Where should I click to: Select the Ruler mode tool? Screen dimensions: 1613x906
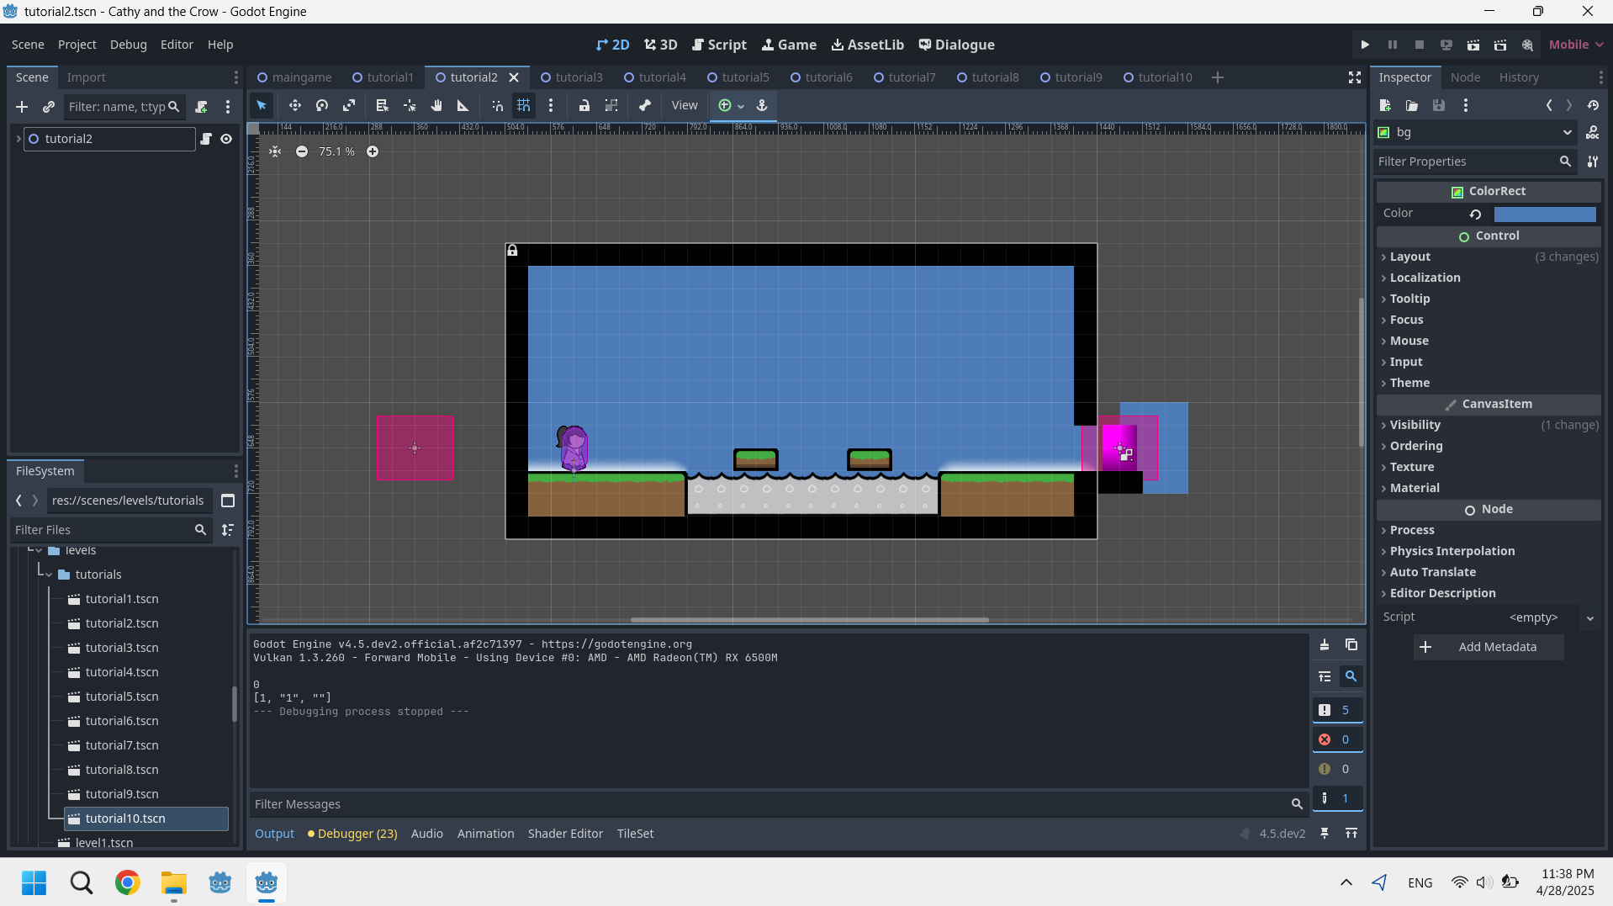click(x=463, y=105)
